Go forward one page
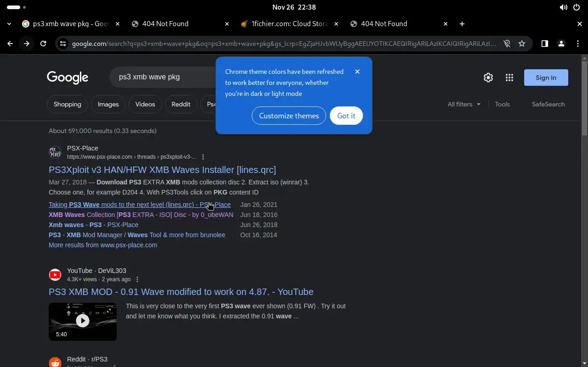Image resolution: width=588 pixels, height=367 pixels. pyautogui.click(x=27, y=44)
